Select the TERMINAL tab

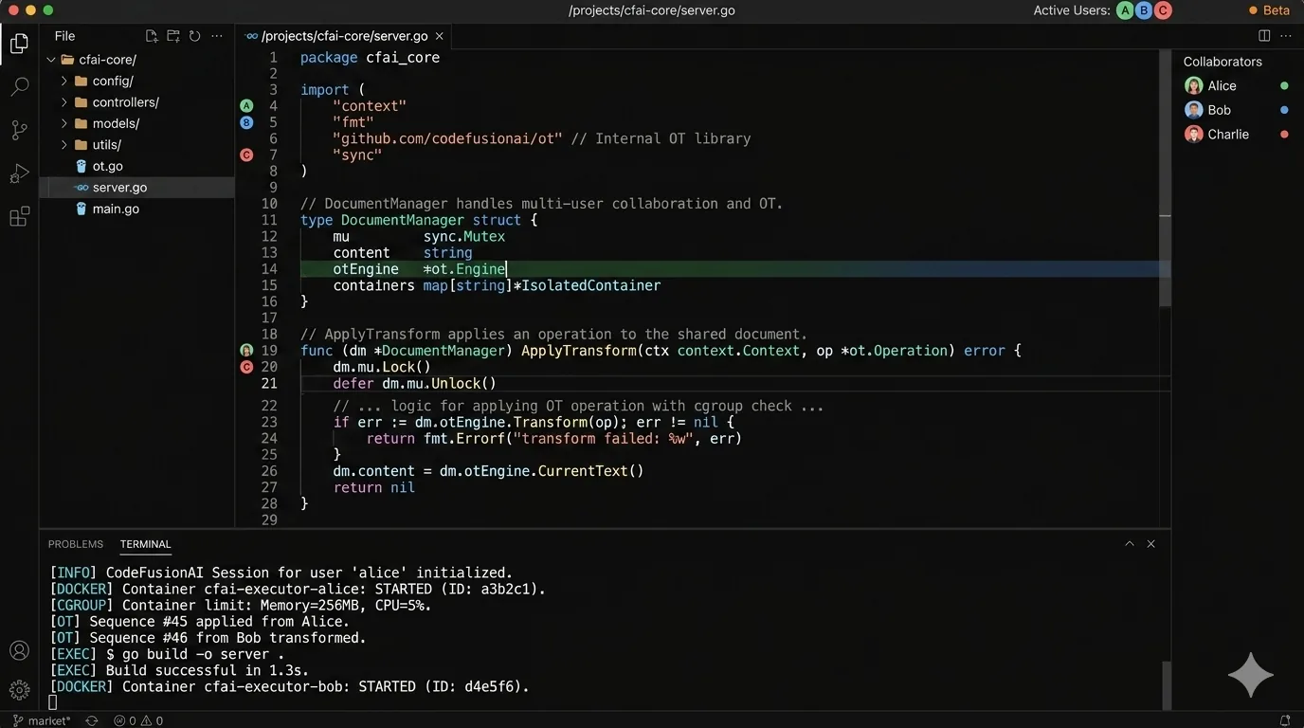pyautogui.click(x=145, y=544)
